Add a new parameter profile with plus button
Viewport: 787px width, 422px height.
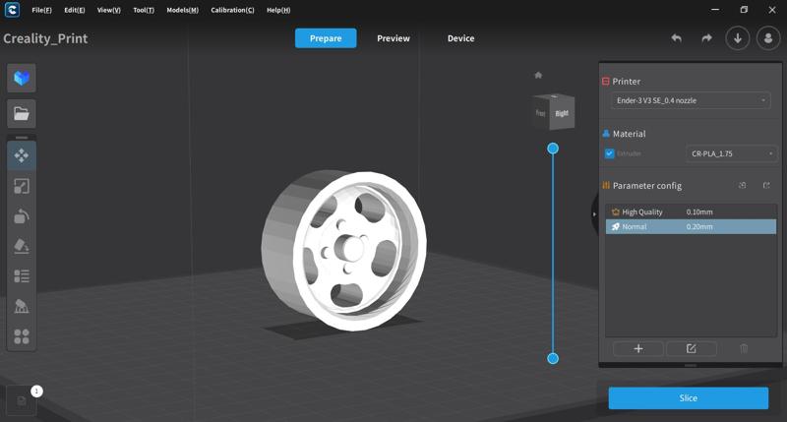pos(637,348)
